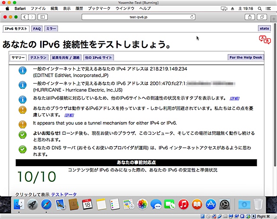Switch to the FAQ tab

pyautogui.click(x=37, y=29)
